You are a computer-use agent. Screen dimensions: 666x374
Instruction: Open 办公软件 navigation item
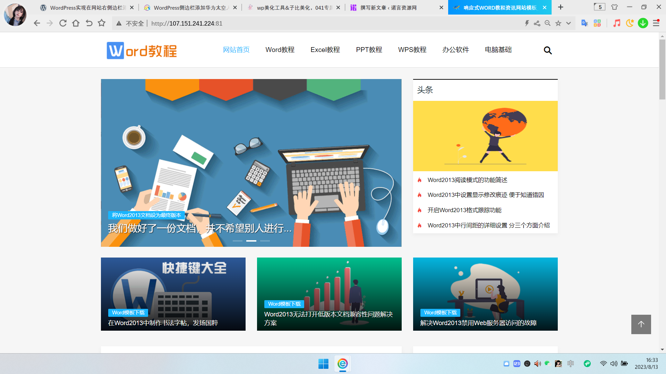455,50
